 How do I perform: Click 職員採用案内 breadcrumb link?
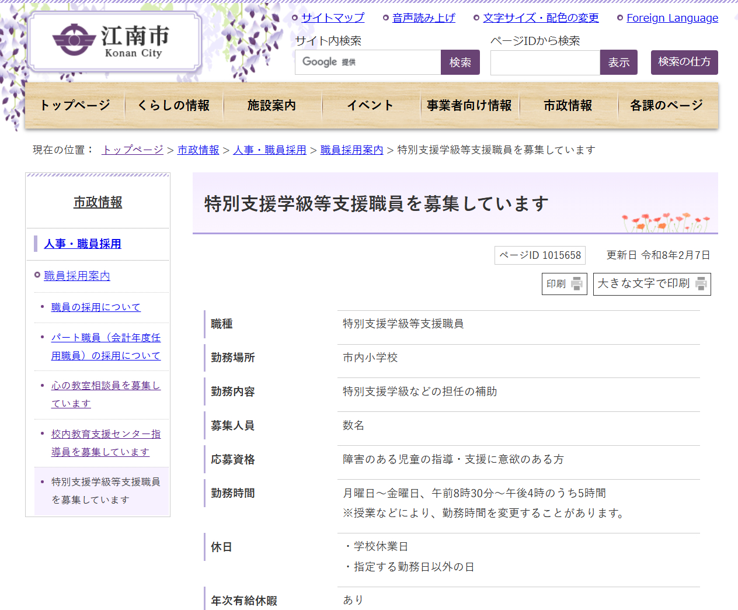[x=351, y=150]
